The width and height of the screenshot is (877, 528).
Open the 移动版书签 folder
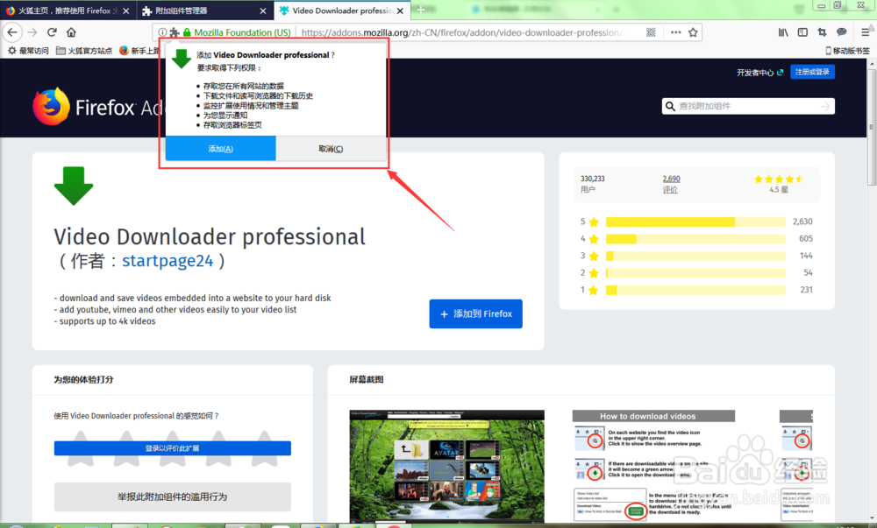click(x=847, y=51)
